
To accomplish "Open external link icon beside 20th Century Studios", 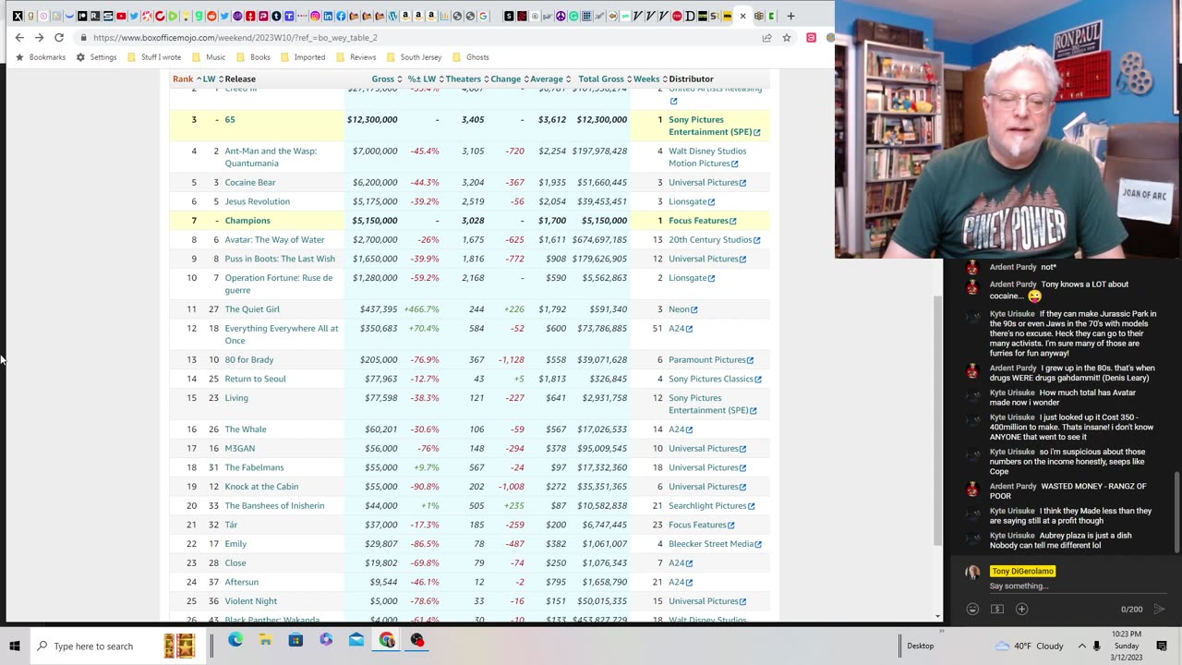I will pyautogui.click(x=757, y=240).
